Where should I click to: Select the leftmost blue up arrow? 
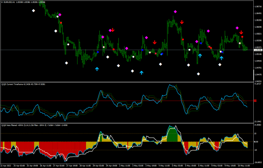(x=97, y=69)
